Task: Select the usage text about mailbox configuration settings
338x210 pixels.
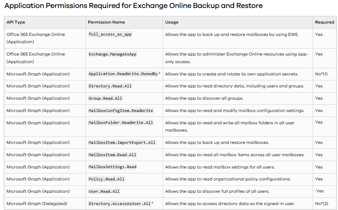Action: click(235, 111)
